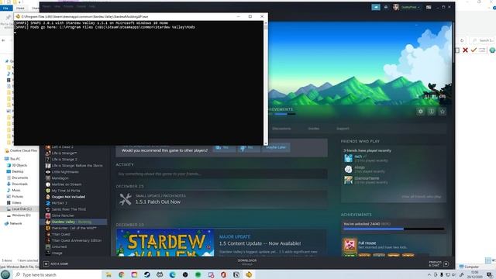Screen dimensions: 496x279
Task: Click Oxygen Not Included game icon
Action: (x=48, y=197)
